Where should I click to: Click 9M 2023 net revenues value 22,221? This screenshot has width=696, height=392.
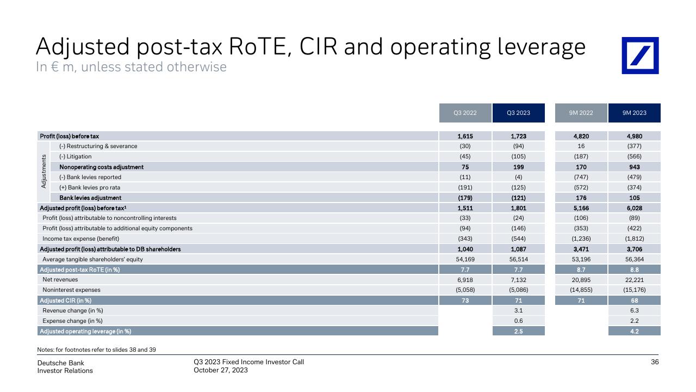click(x=635, y=279)
